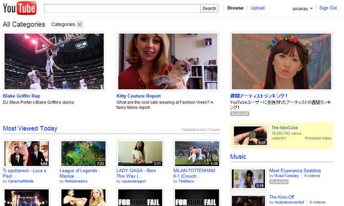Focus the YouTube search input field
The height and width of the screenshot is (206, 344).
pyautogui.click(x=122, y=9)
